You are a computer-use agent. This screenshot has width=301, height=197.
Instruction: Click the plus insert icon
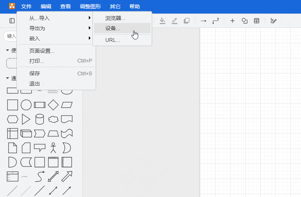pyautogui.click(x=233, y=21)
